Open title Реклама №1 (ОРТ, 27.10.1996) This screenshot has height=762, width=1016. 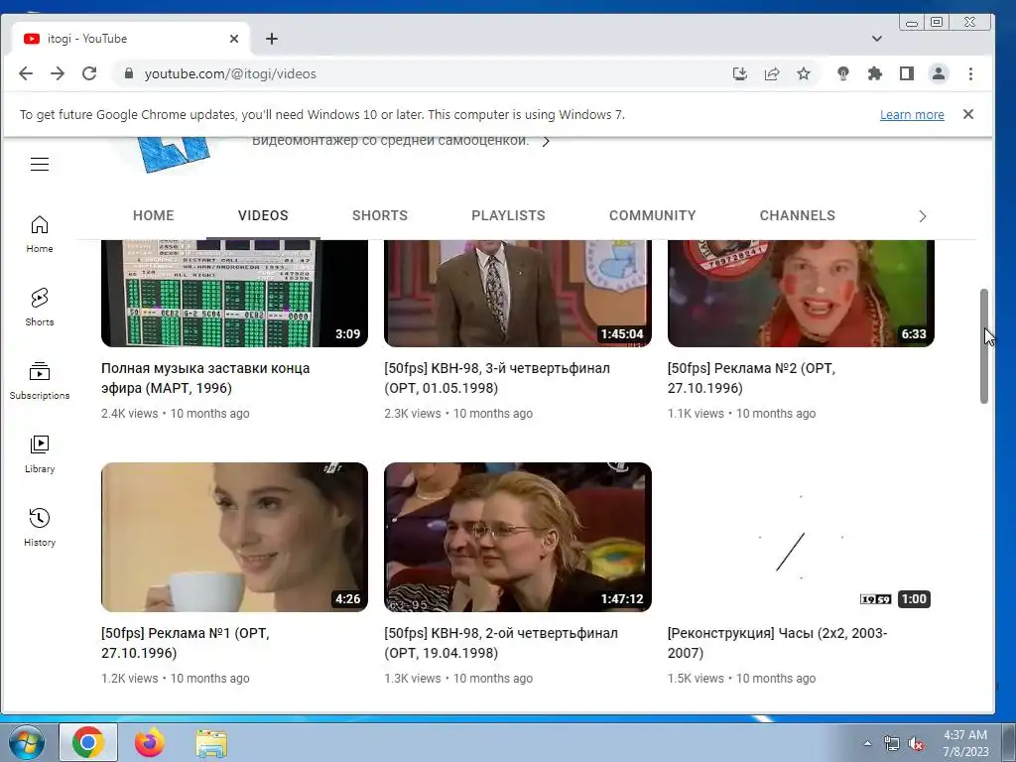pyautogui.click(x=186, y=643)
